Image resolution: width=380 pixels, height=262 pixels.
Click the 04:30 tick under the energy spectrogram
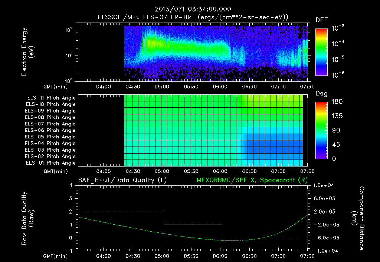click(x=132, y=87)
